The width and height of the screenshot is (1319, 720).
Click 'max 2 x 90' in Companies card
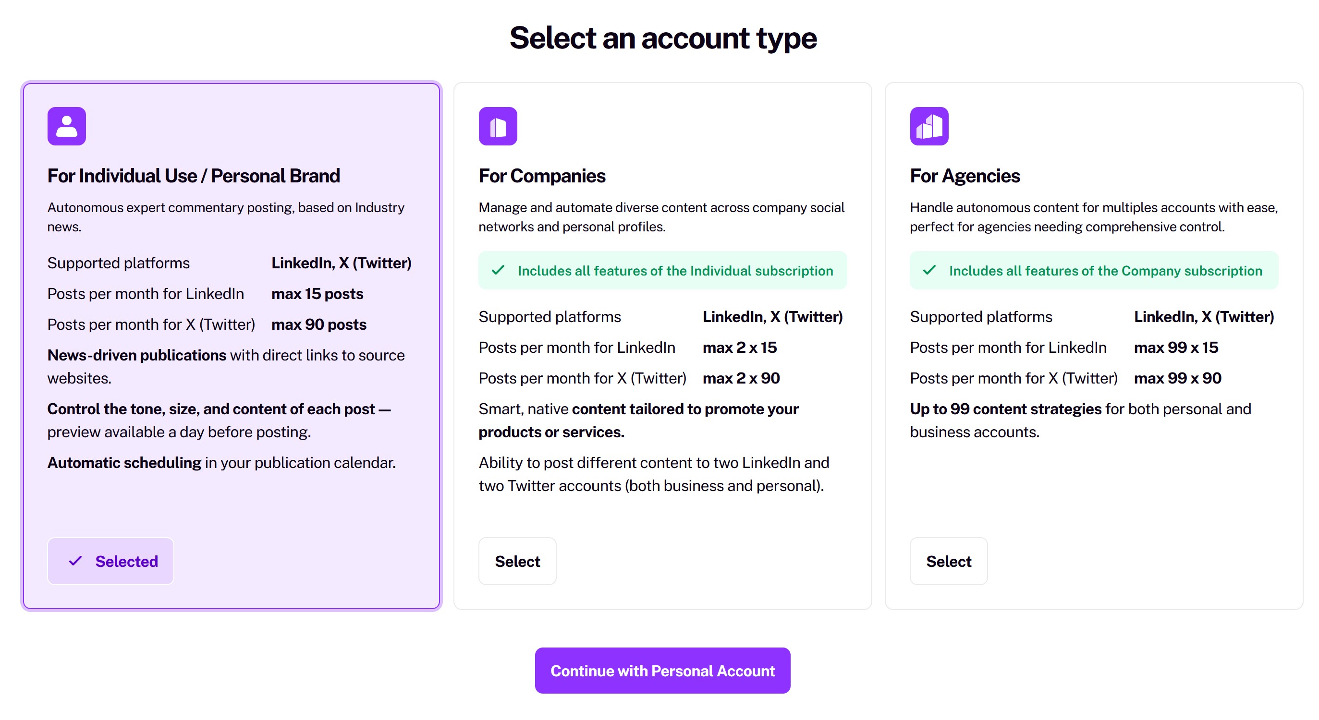click(x=741, y=378)
